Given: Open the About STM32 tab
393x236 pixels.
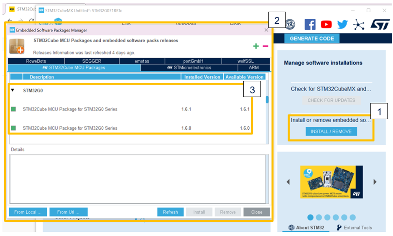Looking at the screenshot, I should [x=306, y=228].
